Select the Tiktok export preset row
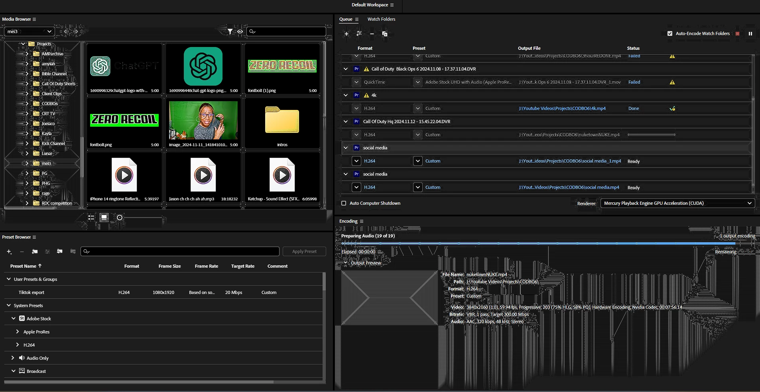Viewport: 760px width, 392px height. [163, 292]
